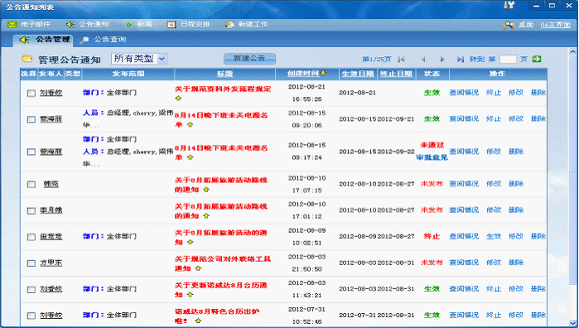579x328 pixels.
Task: Click 删除 in row created 11:43:21
Action: point(538,288)
